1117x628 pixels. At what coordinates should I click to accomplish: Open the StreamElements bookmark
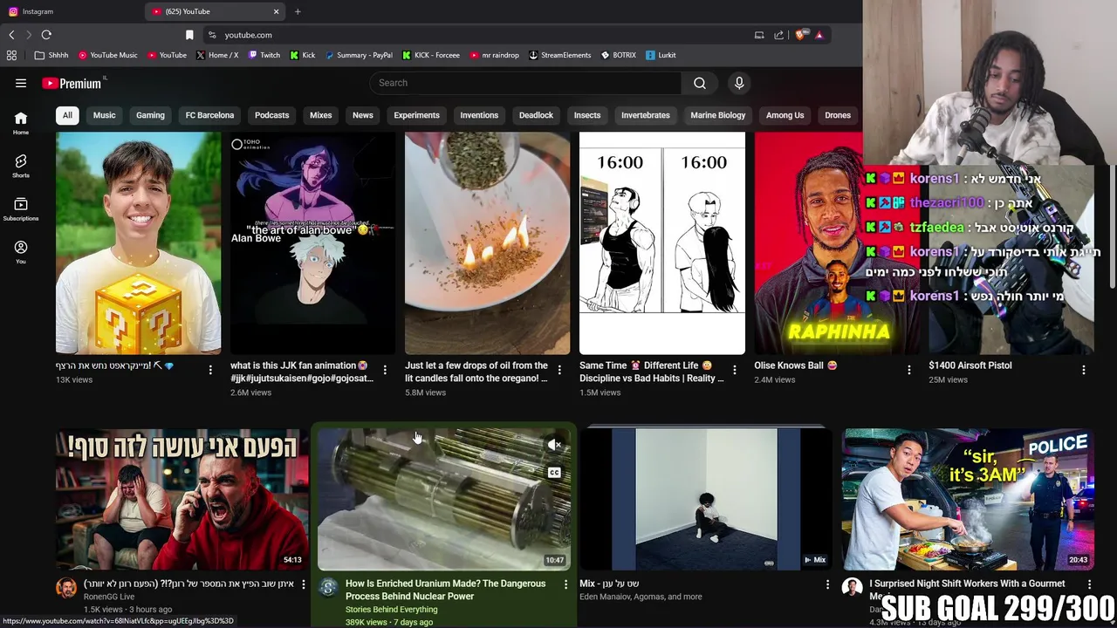coord(559,55)
